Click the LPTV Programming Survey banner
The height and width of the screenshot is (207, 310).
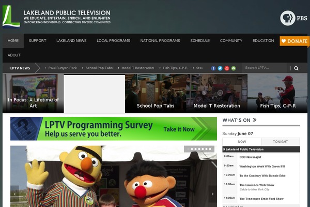pos(114,129)
